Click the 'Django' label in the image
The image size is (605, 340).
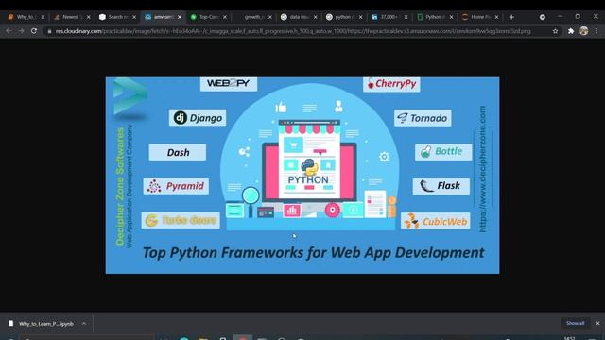(x=198, y=118)
